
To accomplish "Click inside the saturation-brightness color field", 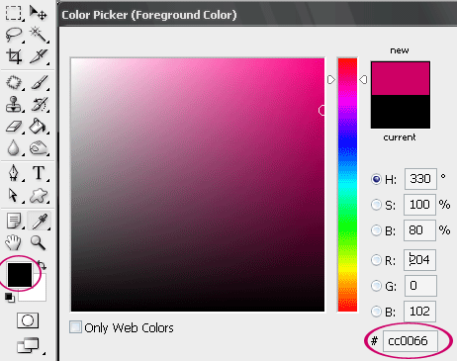I will coord(198,185).
